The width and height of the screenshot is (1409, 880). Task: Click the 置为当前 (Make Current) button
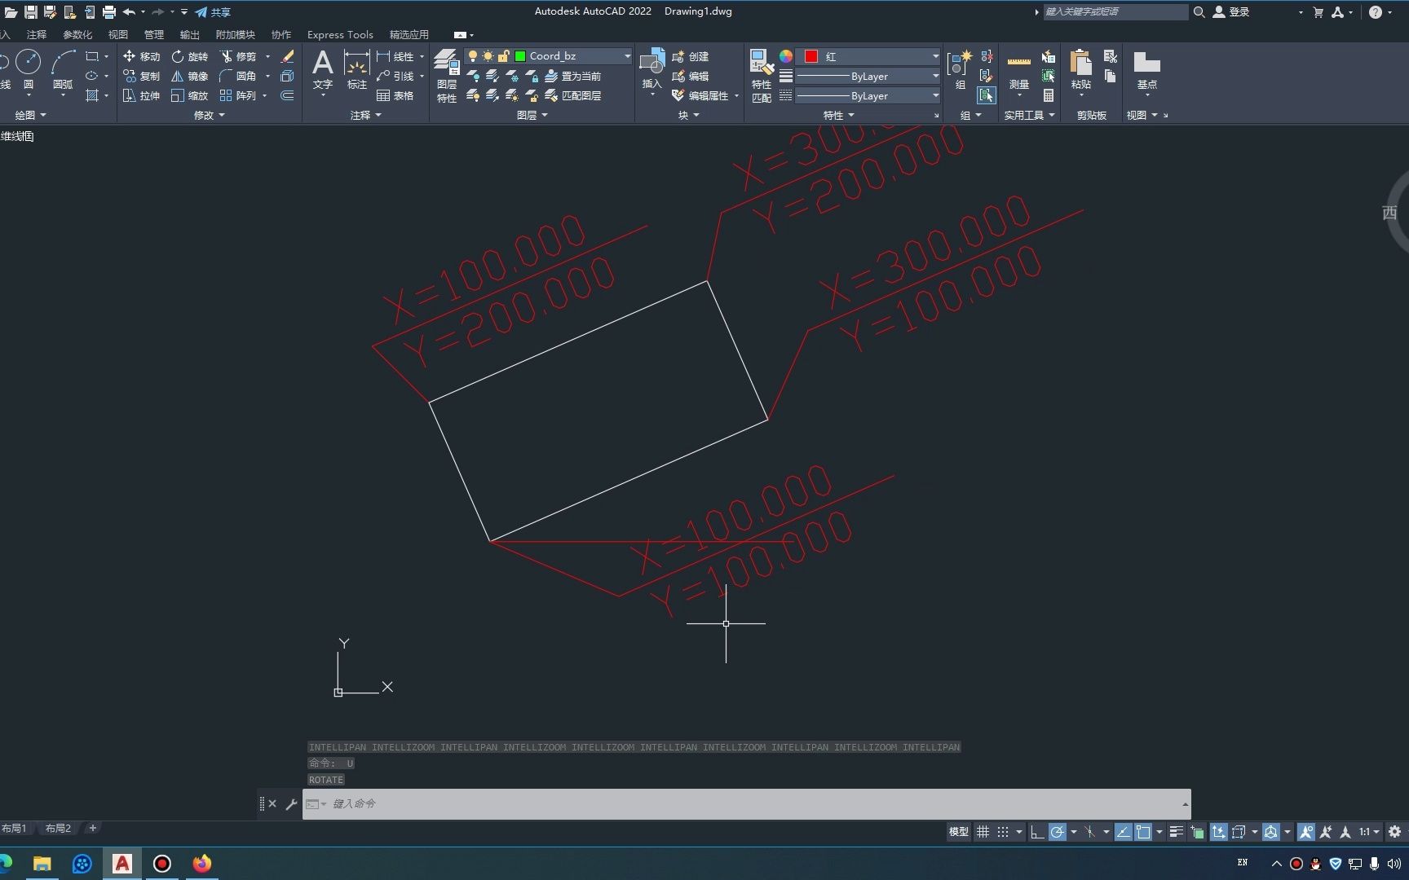coord(573,76)
